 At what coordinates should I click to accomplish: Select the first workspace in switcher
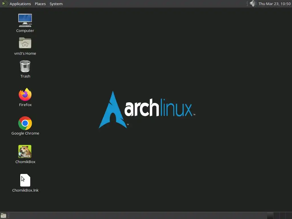point(270,216)
